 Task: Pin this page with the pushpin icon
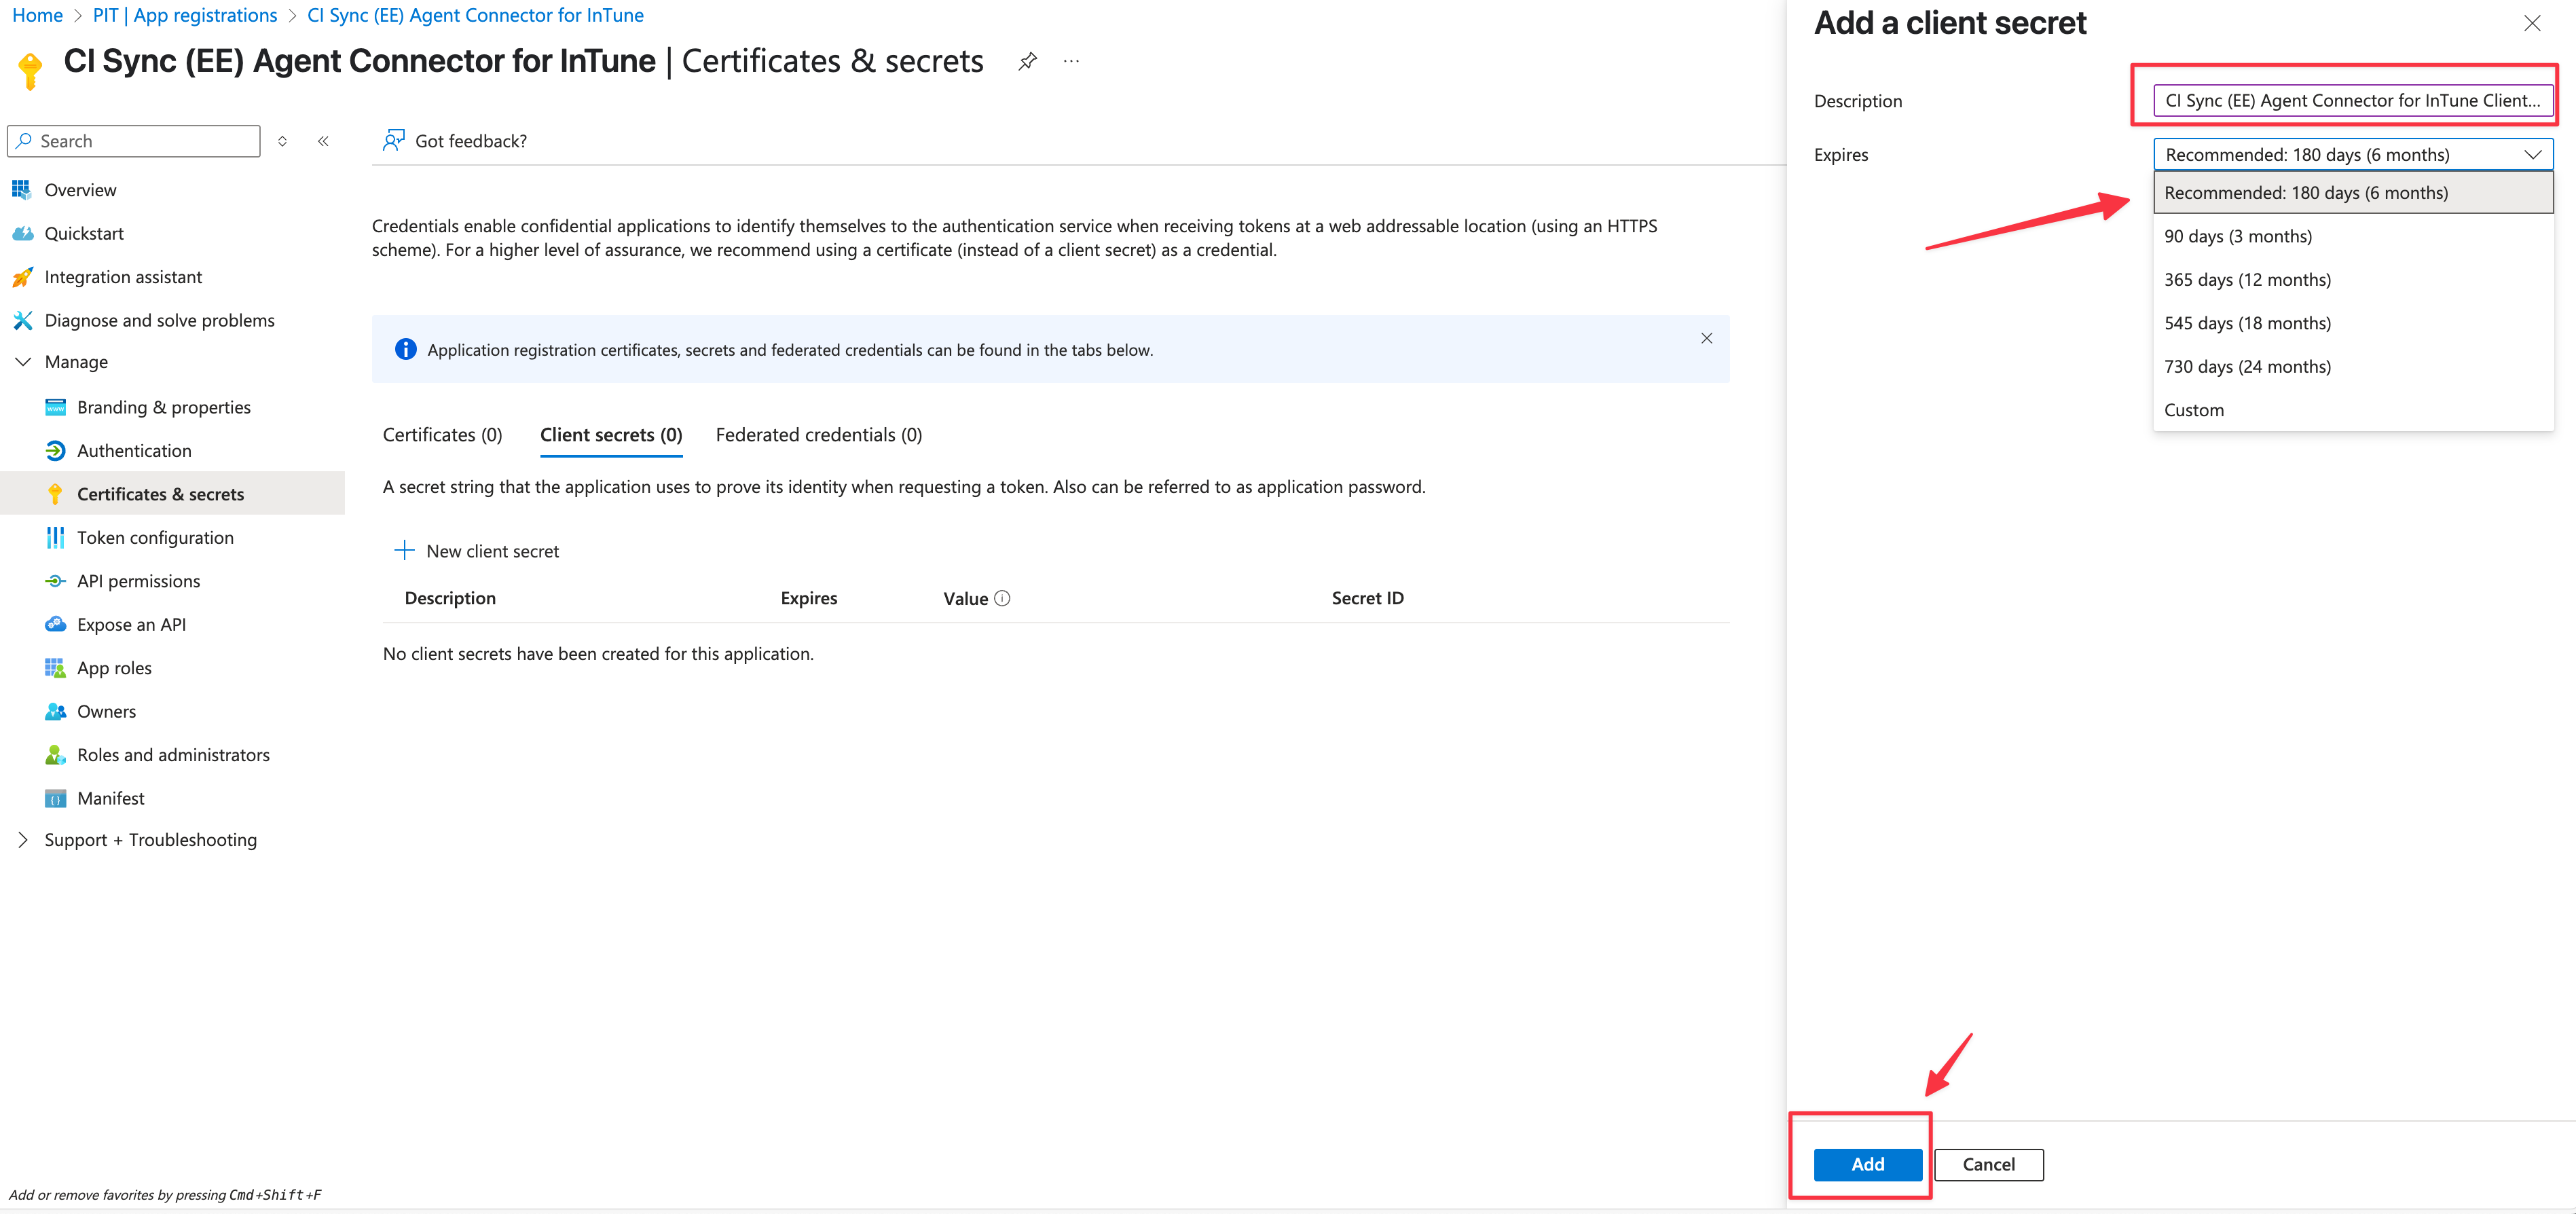[x=1027, y=62]
